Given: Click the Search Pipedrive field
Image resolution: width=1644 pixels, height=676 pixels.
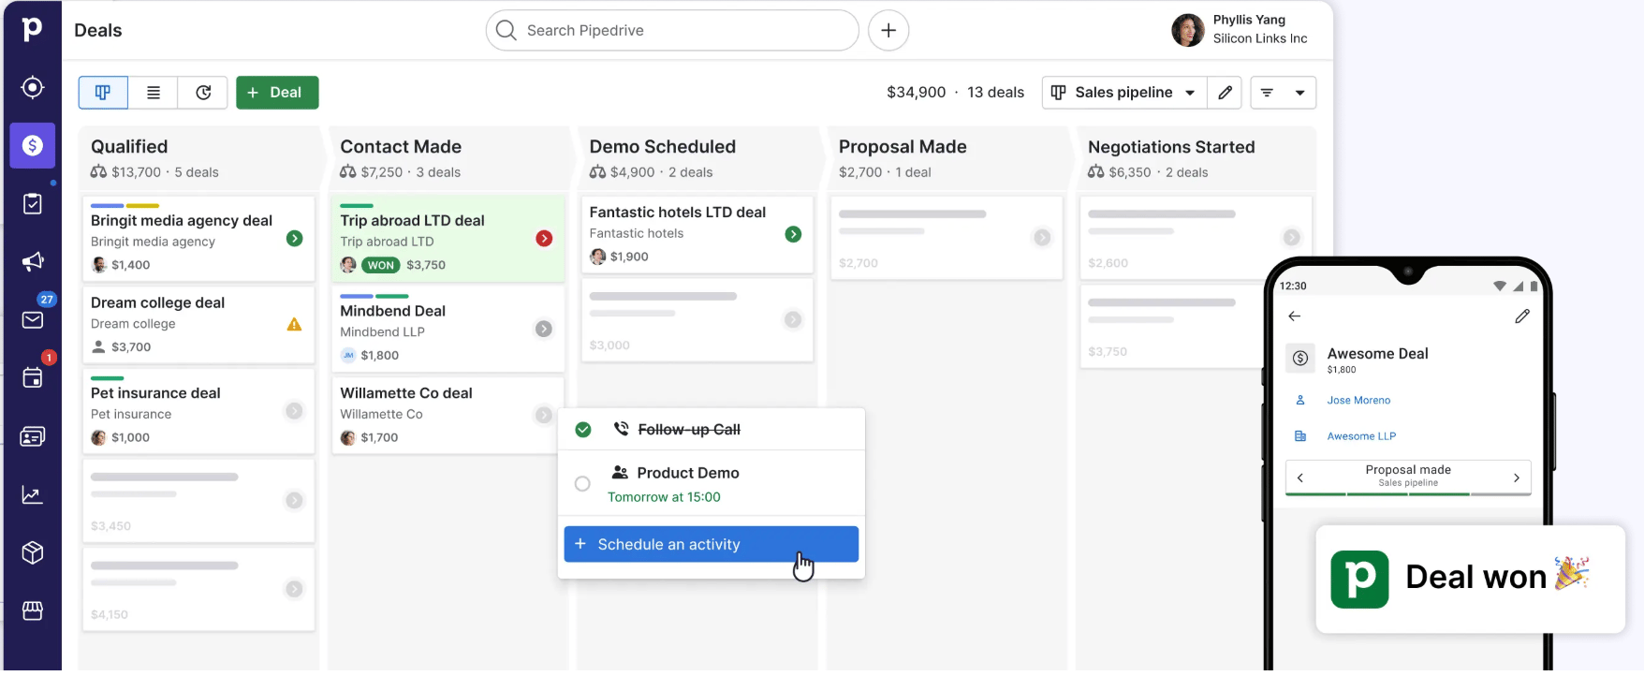Looking at the screenshot, I should pyautogui.click(x=671, y=31).
